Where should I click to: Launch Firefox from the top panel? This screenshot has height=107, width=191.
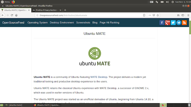[x=13, y=2]
